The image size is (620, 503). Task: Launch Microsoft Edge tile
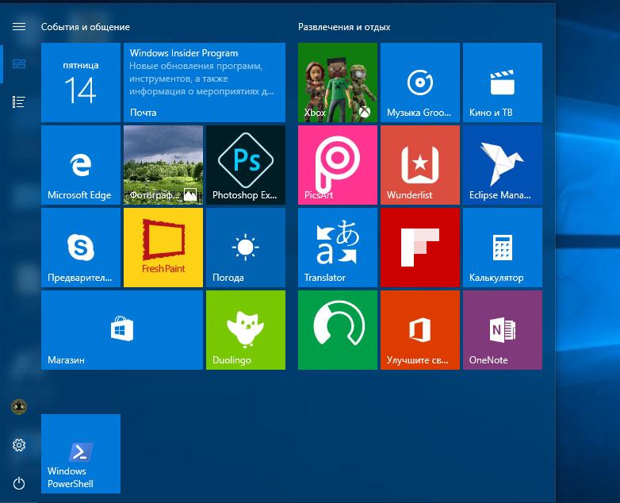[x=81, y=165]
